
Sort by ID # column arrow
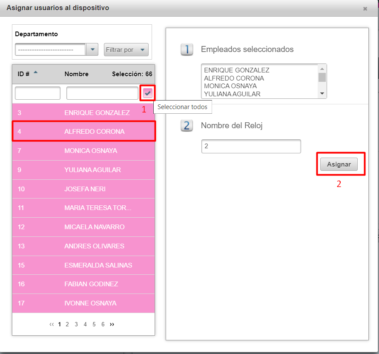click(35, 72)
